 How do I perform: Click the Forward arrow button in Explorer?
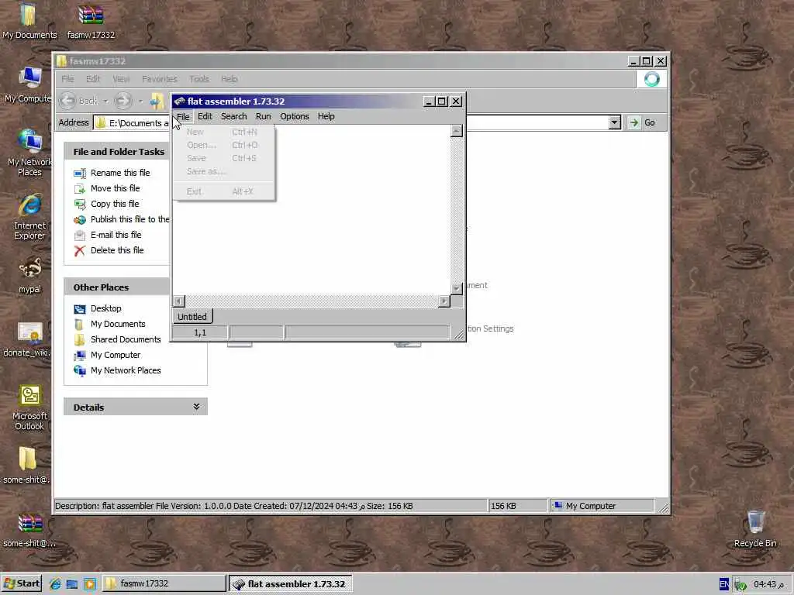pyautogui.click(x=123, y=101)
